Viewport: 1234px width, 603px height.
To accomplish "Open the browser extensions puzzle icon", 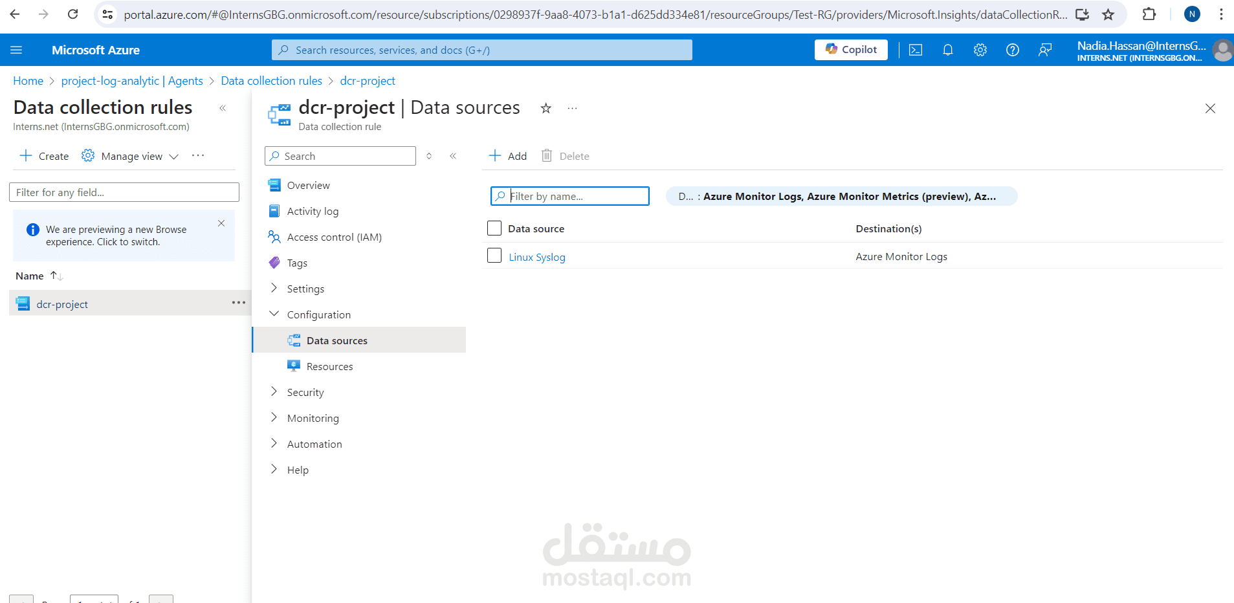I will tap(1149, 14).
